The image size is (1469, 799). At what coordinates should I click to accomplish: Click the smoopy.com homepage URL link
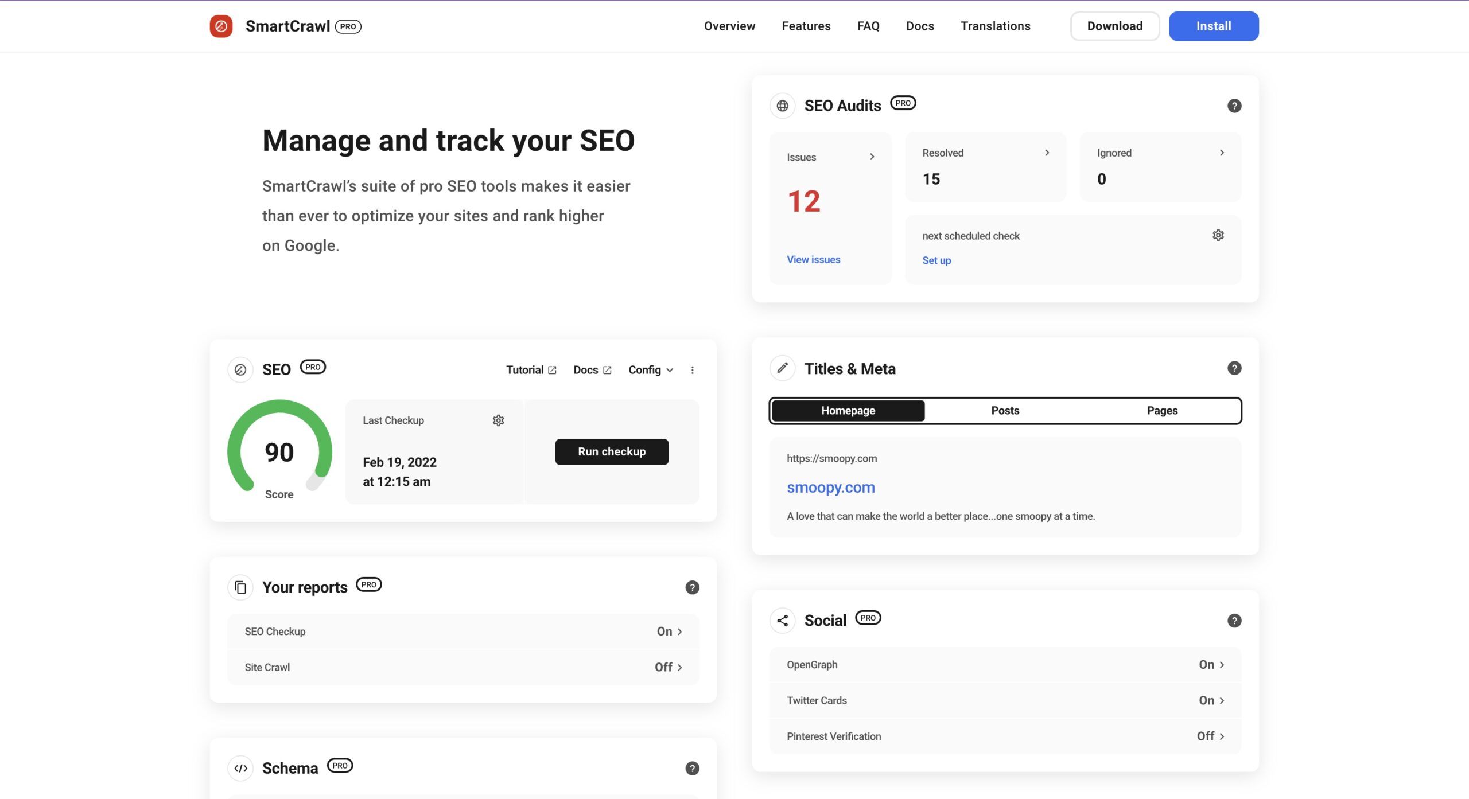click(x=830, y=486)
